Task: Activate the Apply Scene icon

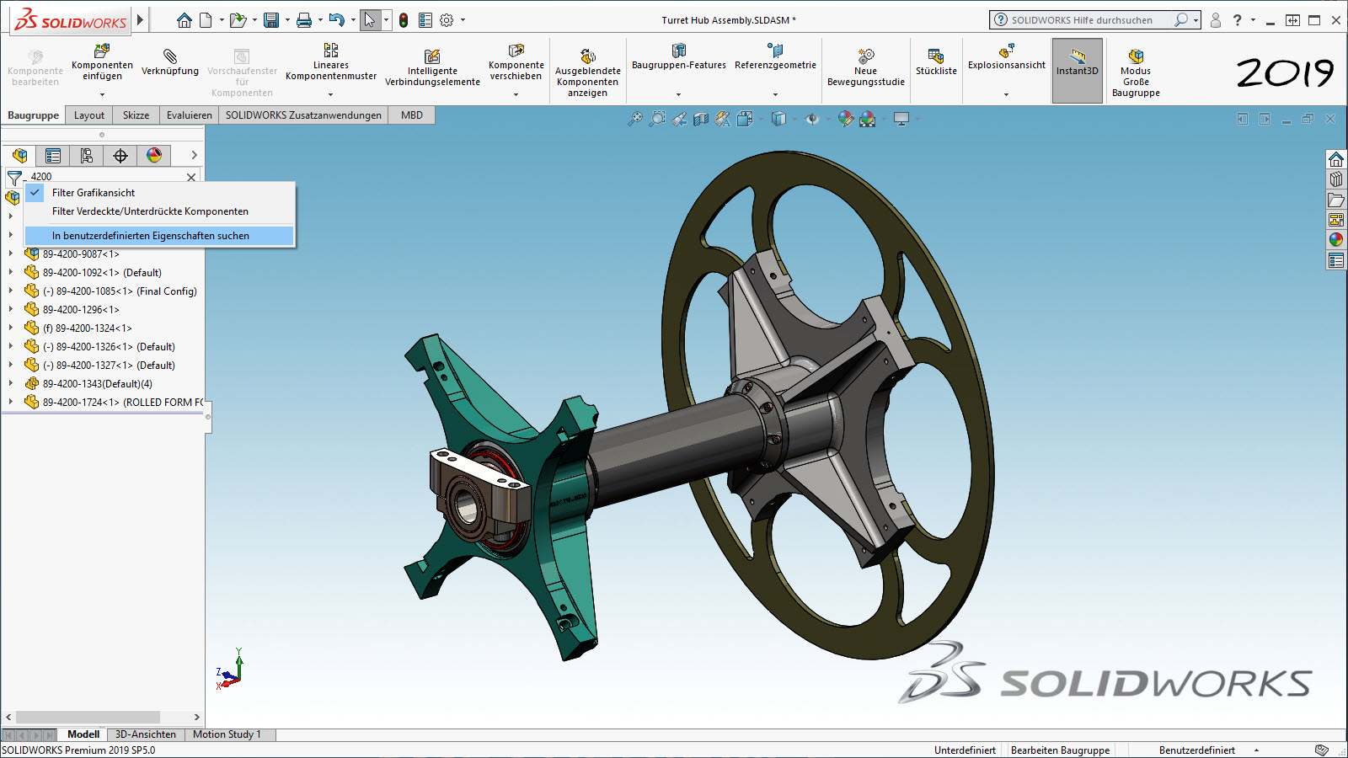Action: [867, 120]
